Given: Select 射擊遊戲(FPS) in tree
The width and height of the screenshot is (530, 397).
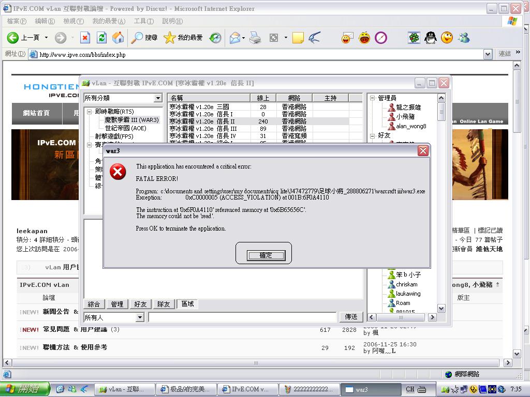Looking at the screenshot, I should tap(114, 136).
